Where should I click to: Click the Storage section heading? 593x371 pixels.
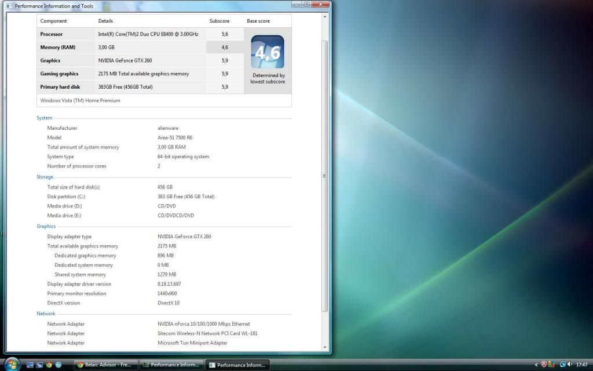point(45,177)
